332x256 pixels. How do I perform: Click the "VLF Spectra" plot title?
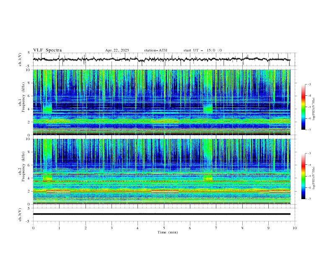[47, 50]
